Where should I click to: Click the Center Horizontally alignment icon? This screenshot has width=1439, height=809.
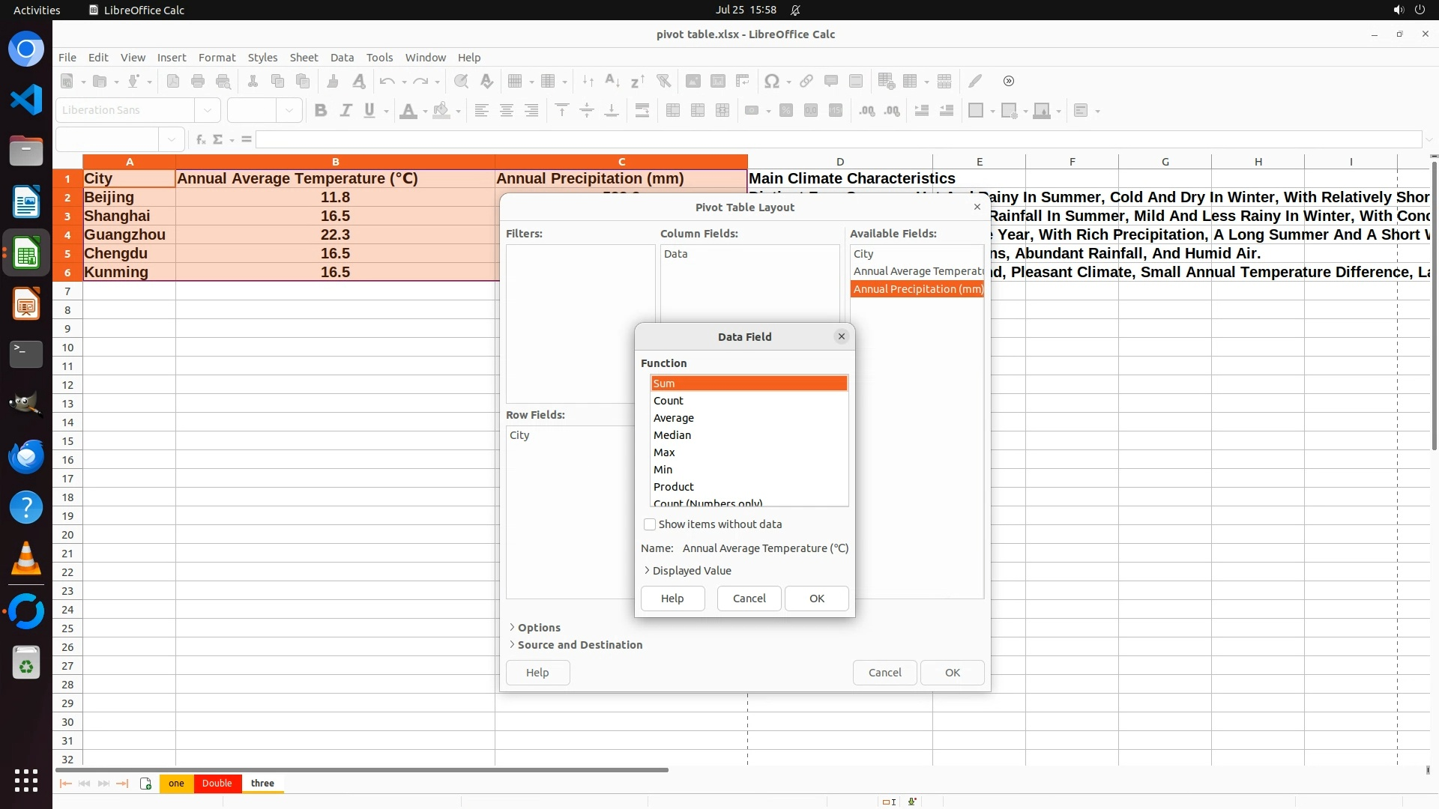(507, 111)
